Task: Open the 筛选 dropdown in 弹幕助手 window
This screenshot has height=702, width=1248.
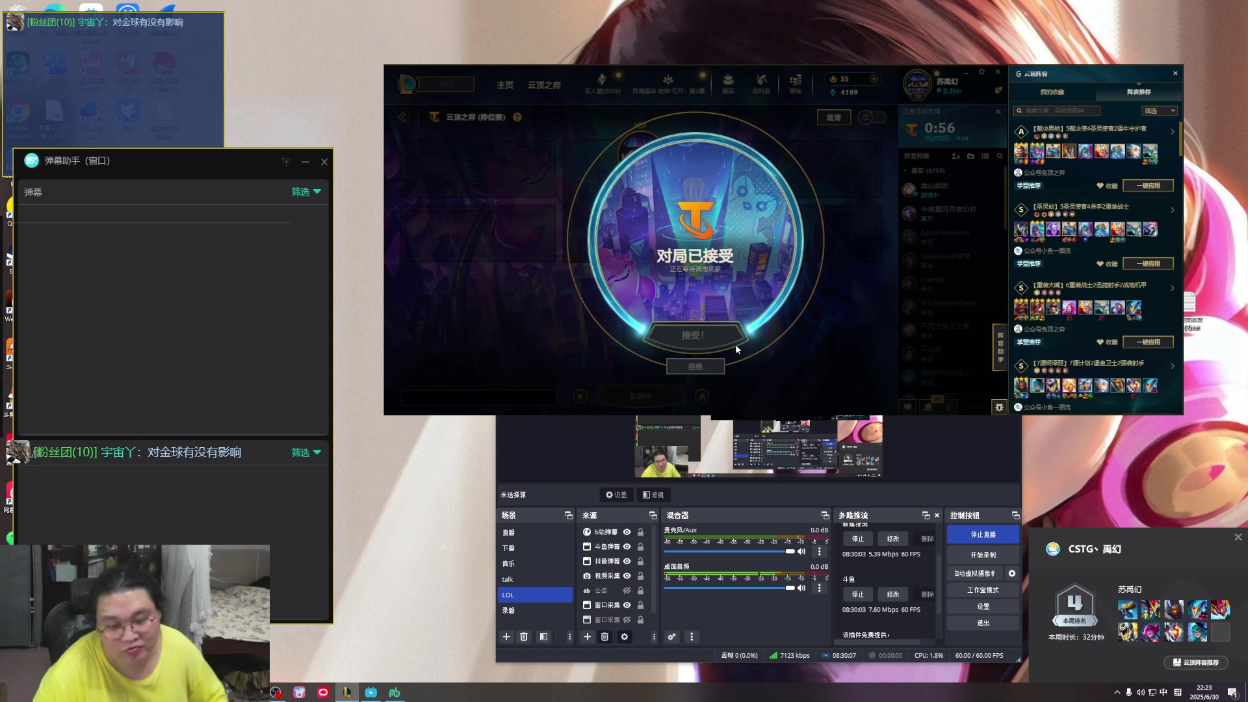Action: pyautogui.click(x=306, y=192)
